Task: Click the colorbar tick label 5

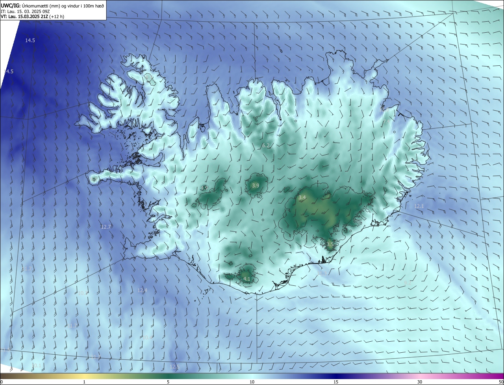Action: (x=168, y=382)
